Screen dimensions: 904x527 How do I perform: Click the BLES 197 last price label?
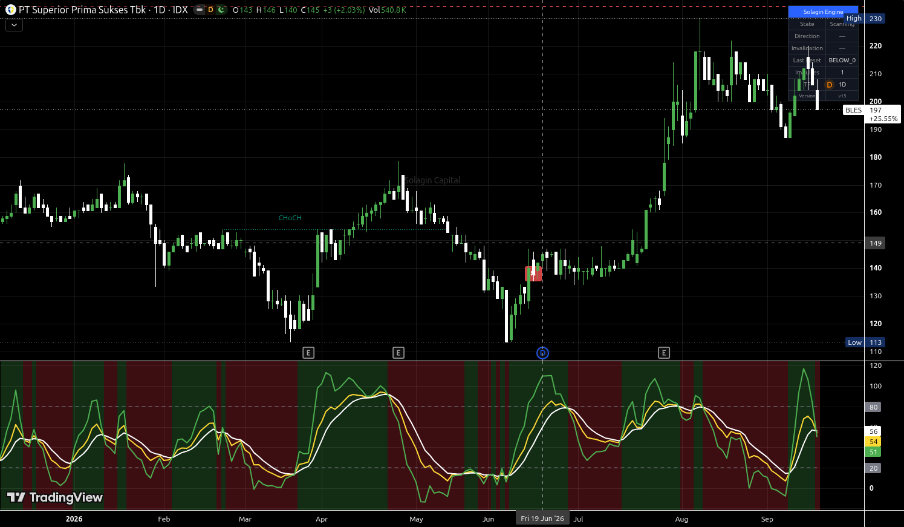click(x=871, y=114)
